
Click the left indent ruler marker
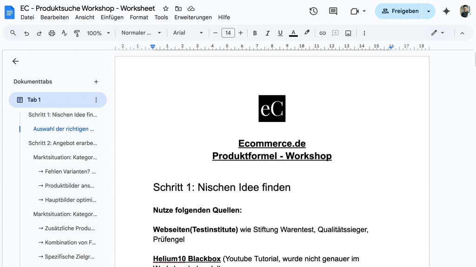click(x=152, y=47)
